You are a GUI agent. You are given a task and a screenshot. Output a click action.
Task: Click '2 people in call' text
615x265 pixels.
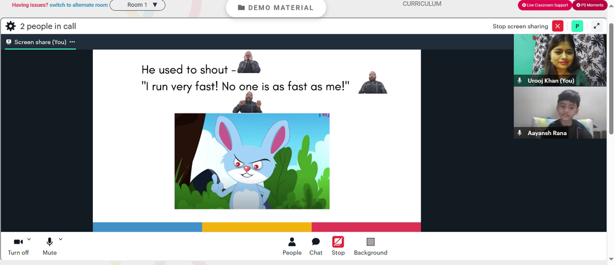pyautogui.click(x=48, y=26)
